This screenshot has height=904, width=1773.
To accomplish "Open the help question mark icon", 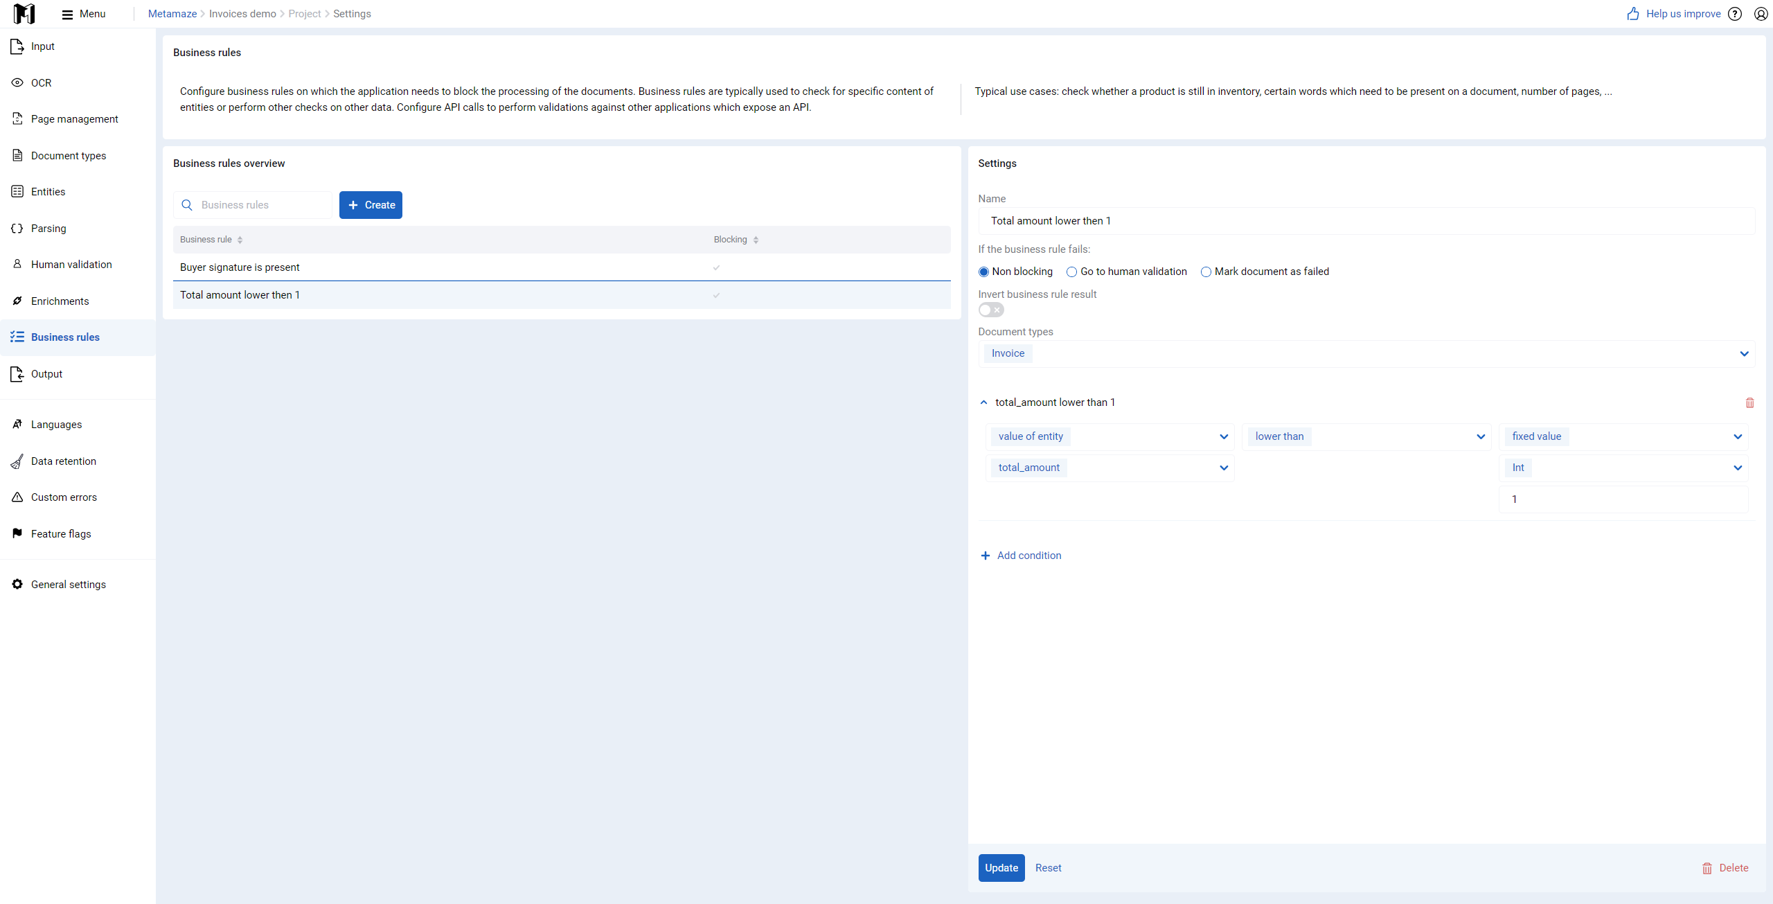I will [1735, 14].
